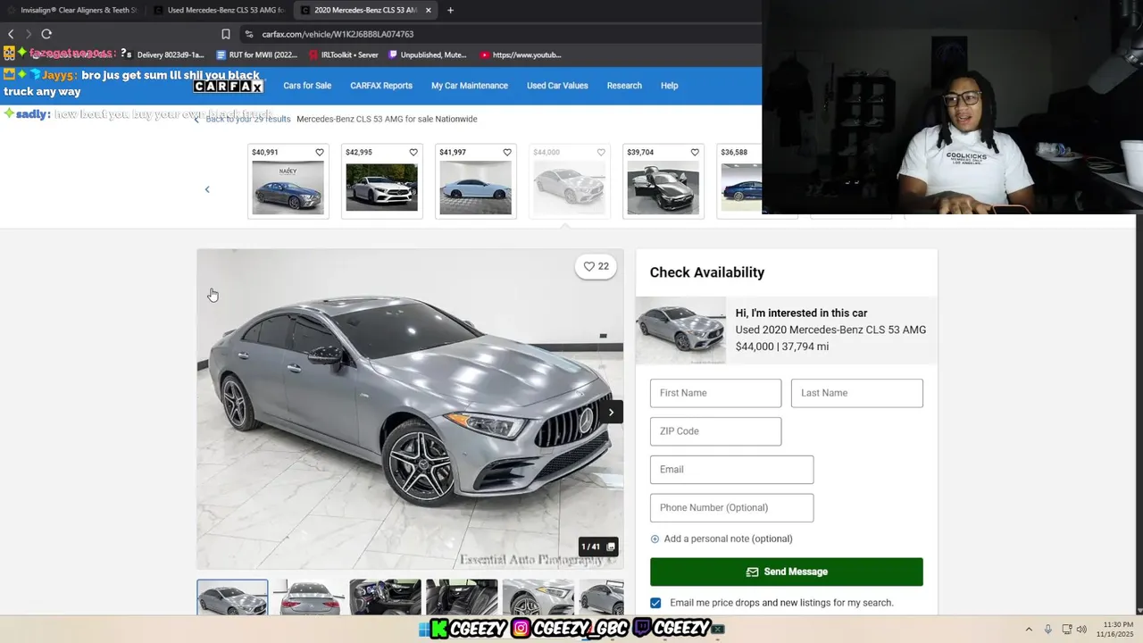Open the $42,995 white Mercedes card
Image resolution: width=1143 pixels, height=643 pixels.
[x=381, y=181]
